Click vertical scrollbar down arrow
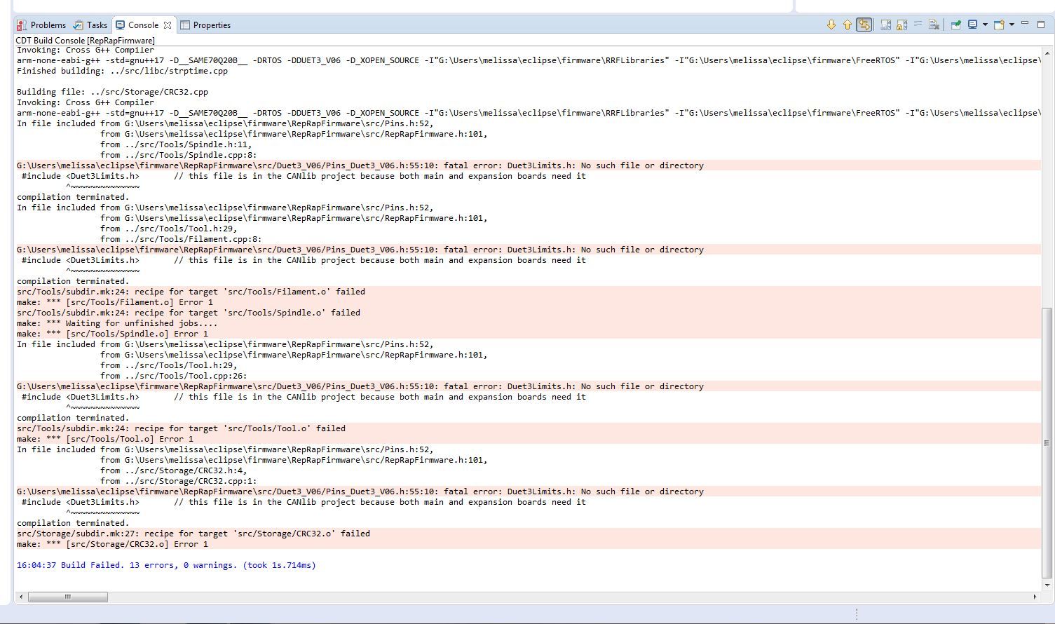 1047,585
